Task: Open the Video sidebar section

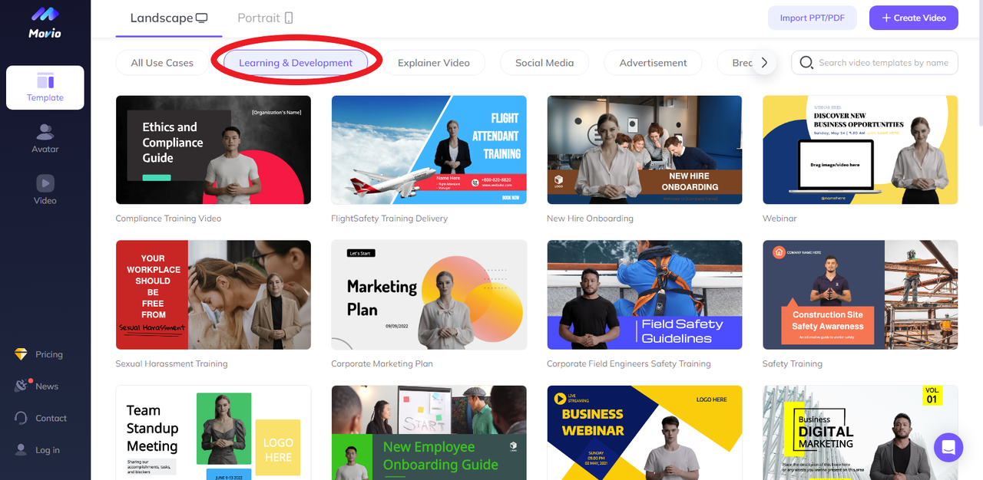Action: pyautogui.click(x=45, y=190)
